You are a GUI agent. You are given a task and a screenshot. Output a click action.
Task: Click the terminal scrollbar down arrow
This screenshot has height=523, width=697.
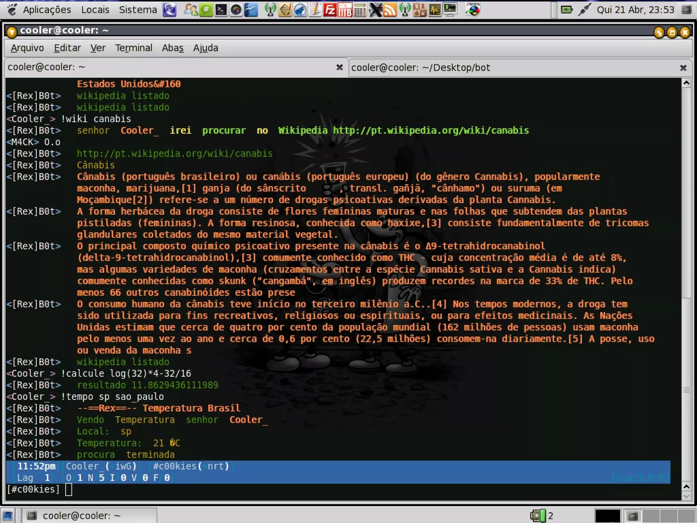point(686,496)
